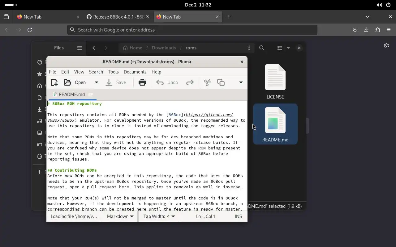Click the Cut scissors icon

point(207,82)
